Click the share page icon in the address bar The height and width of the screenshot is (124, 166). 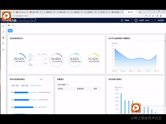(150, 16)
